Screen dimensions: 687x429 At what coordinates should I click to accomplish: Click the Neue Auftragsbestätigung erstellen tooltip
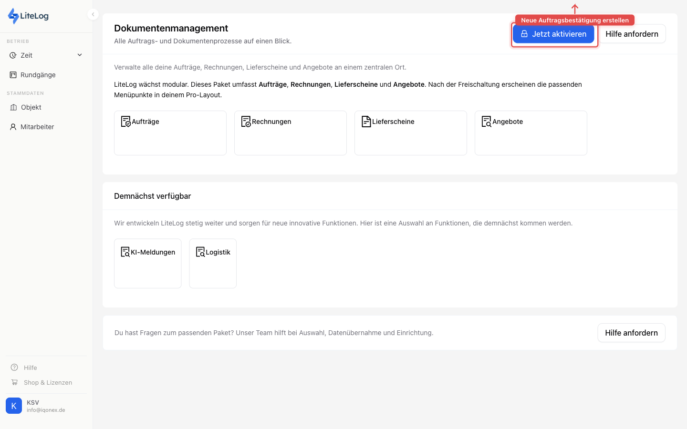(574, 20)
